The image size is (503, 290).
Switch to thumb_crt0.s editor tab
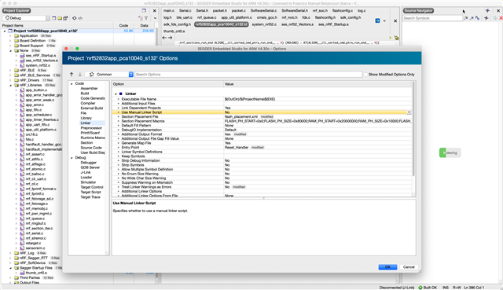(174, 31)
